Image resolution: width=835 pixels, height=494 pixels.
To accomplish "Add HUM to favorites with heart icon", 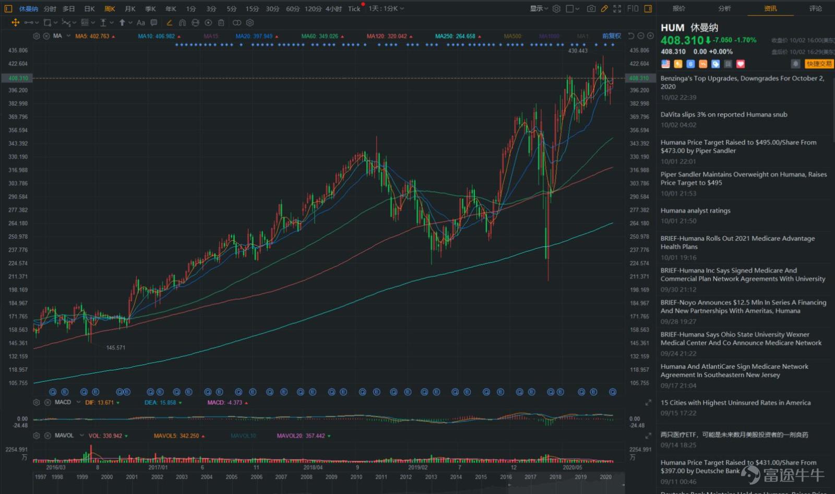I will point(741,64).
